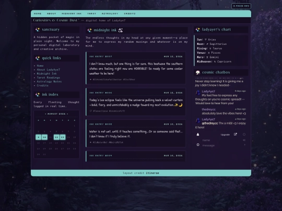Click the Home quick link
This screenshot has height=211, width=282.
coord(40,66)
